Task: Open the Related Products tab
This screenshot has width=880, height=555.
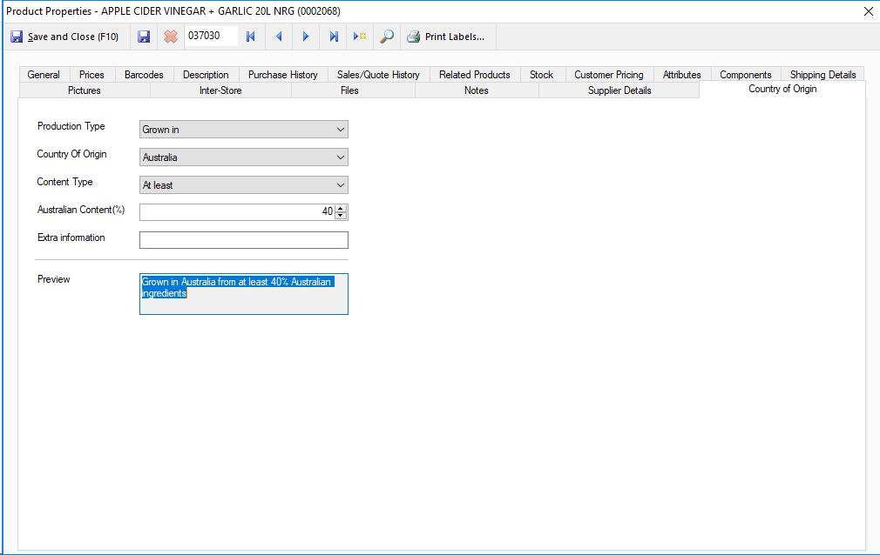Action: point(475,75)
